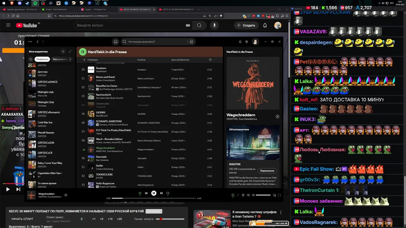Image resolution: width=406 pixels, height=228 pixels.
Task: Open Spotify home via house icon
Action: 116,41
